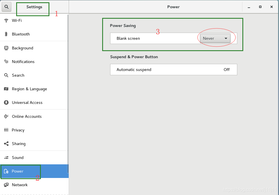Click the Wi-Fi signal icon
Image resolution: width=279 pixels, height=195 pixels.
point(6,20)
